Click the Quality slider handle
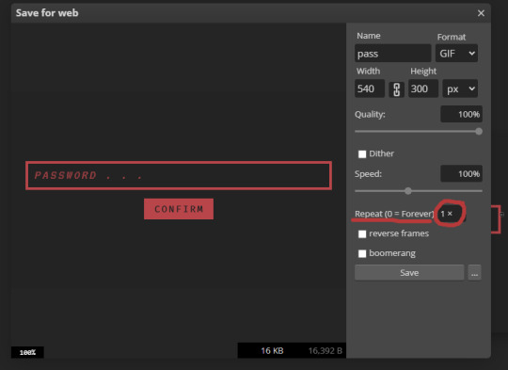Screen dimensions: 508x370 (479, 131)
